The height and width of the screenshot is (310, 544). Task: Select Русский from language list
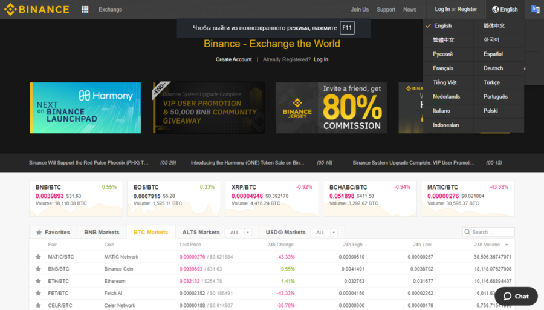442,54
